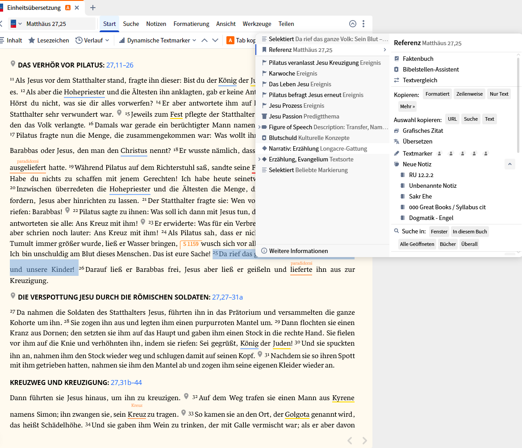
Task: Click the map pin before verse 32
Action: 187,396
